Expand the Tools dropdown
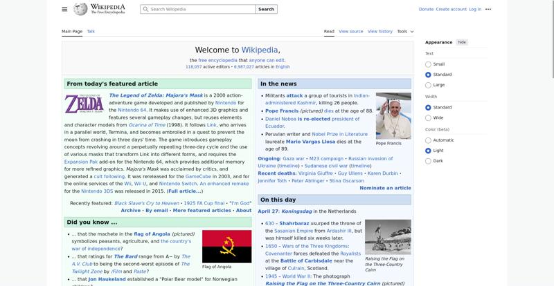Image resolution: width=554 pixels, height=286 pixels. pos(405,31)
